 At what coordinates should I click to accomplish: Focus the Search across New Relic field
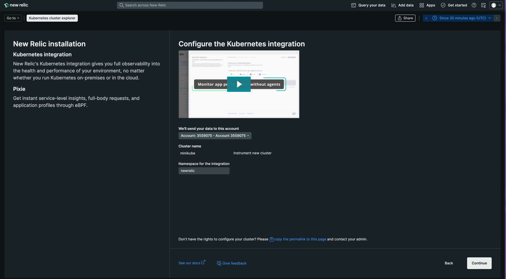[x=190, y=5]
